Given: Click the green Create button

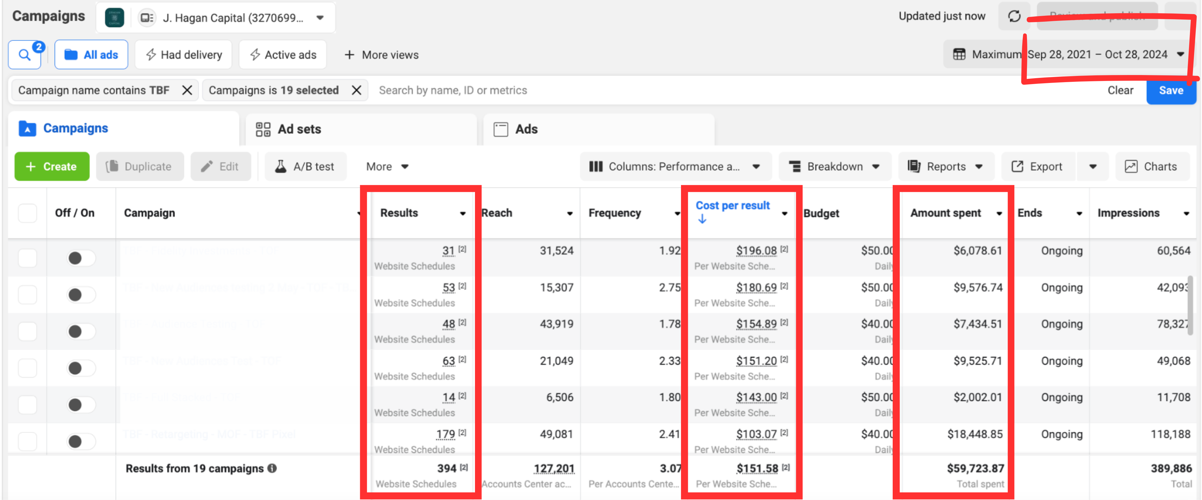Looking at the screenshot, I should point(52,166).
